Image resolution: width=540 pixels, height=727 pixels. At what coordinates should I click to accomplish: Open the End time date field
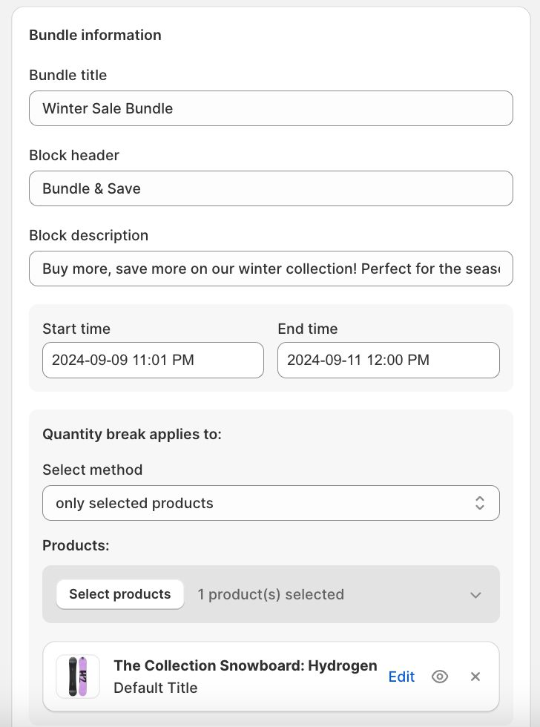point(388,361)
